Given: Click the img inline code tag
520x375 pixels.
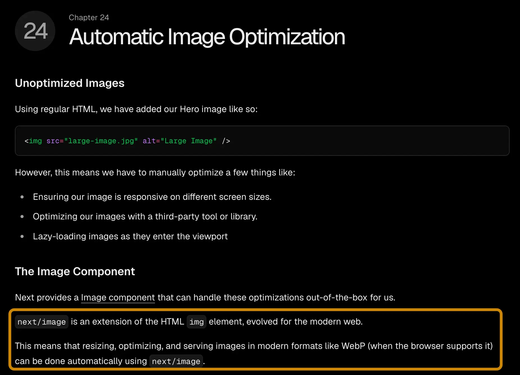Looking at the screenshot, I should 197,322.
